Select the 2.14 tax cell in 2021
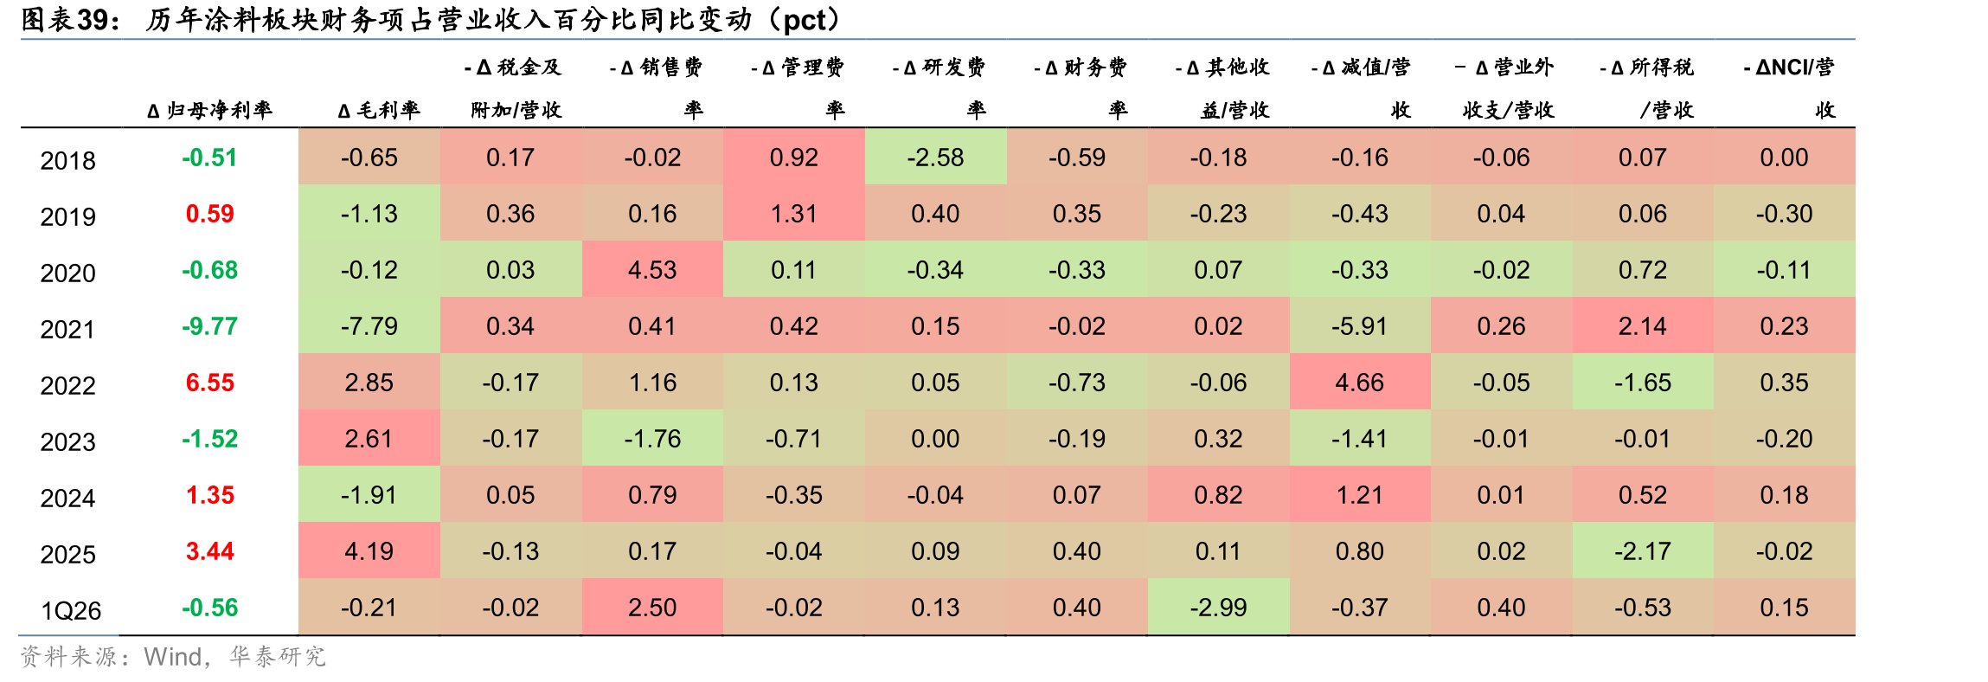 (1643, 325)
